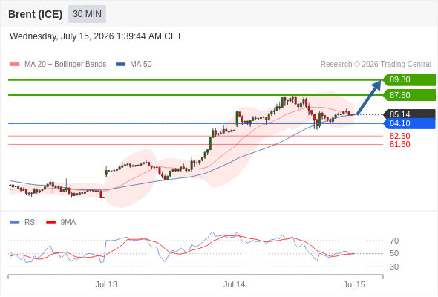438x297 pixels.
Task: Click the 84.10 blue pivot tag
Action: coord(409,123)
